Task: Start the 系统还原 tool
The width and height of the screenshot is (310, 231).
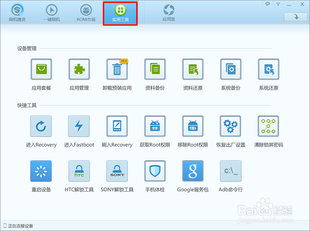Action: point(268,69)
